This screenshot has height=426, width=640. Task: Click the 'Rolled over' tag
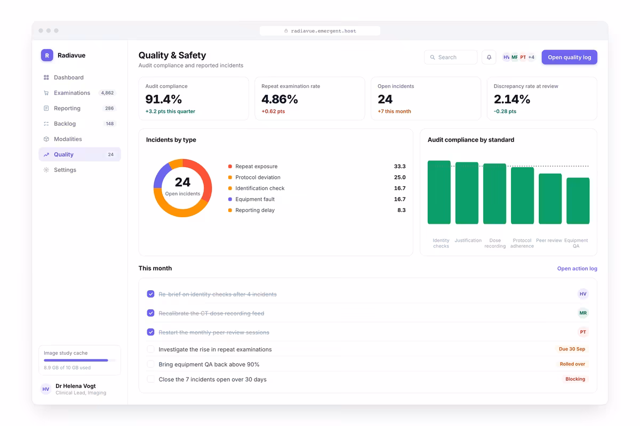point(572,364)
